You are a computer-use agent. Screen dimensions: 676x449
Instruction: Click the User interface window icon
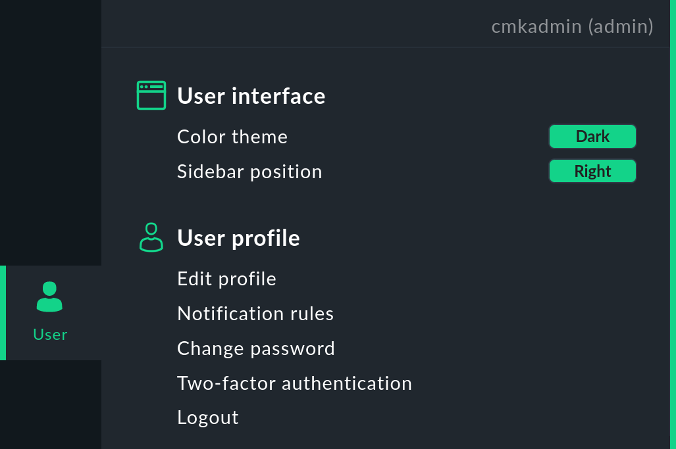point(151,95)
